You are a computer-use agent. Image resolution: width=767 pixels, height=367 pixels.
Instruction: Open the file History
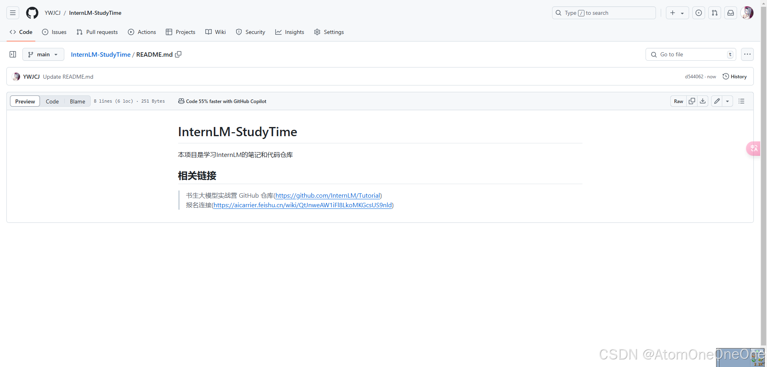[735, 77]
